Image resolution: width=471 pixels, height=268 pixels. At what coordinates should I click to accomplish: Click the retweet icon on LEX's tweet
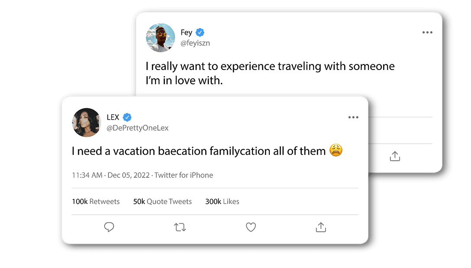click(180, 227)
